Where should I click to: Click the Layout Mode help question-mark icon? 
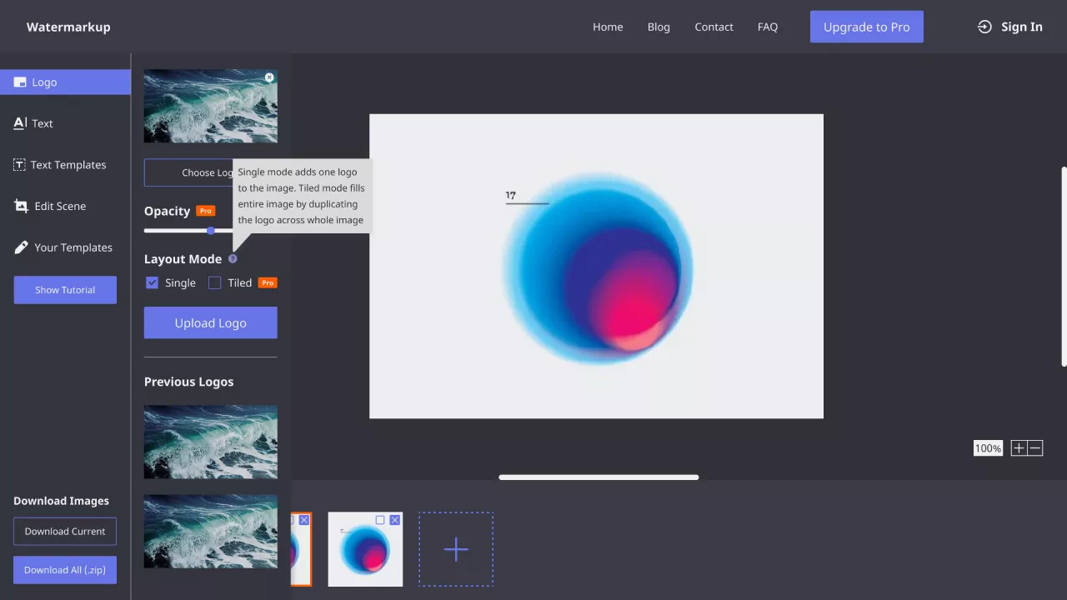point(233,259)
